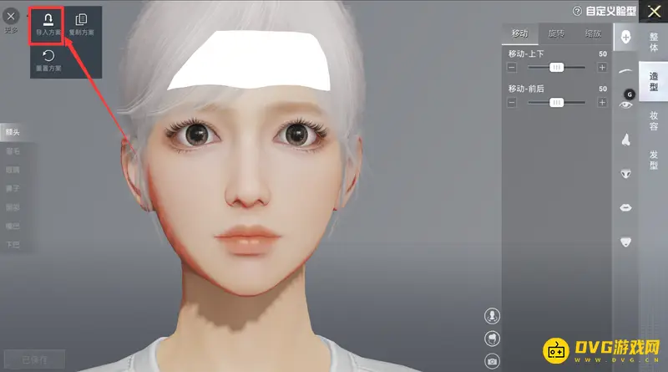
Task: Click the head side-view icon at bottom
Action: [492, 339]
